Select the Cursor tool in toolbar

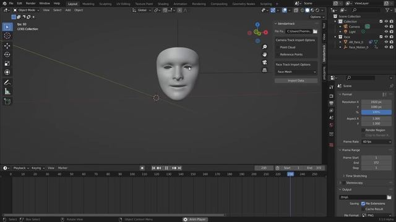pos(7,36)
